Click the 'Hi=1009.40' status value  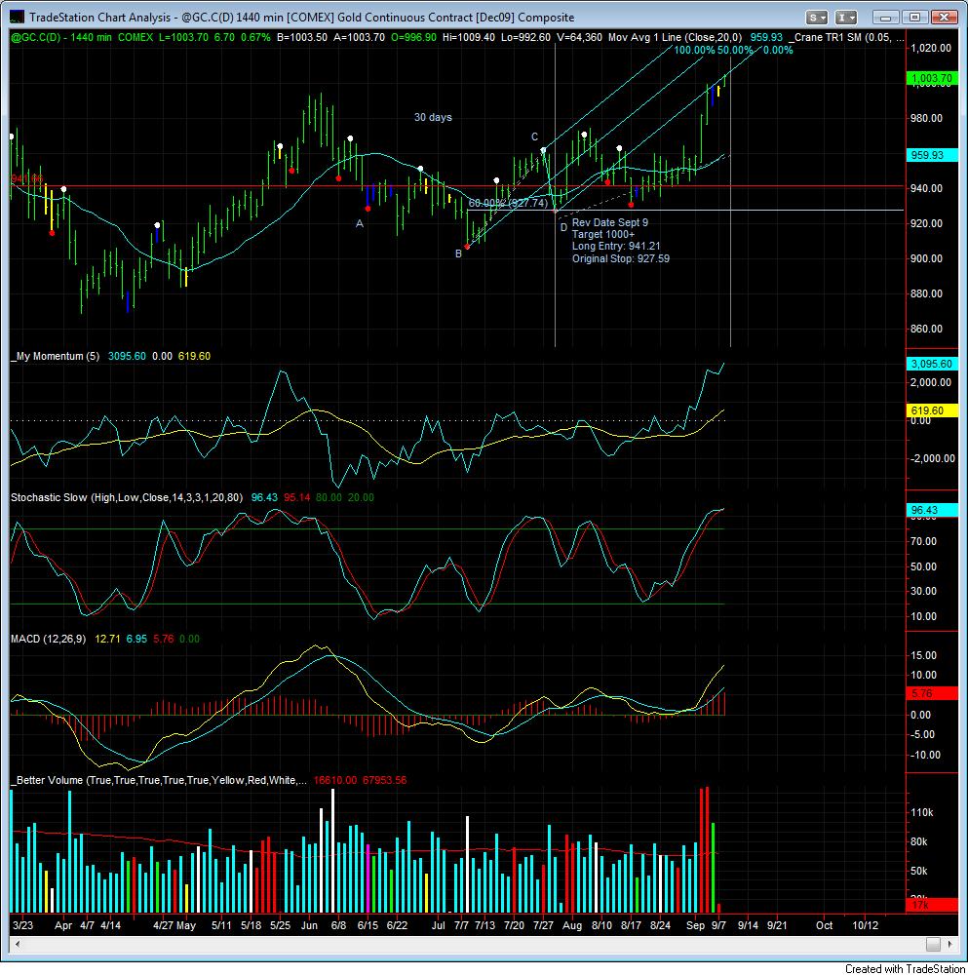[x=469, y=37]
